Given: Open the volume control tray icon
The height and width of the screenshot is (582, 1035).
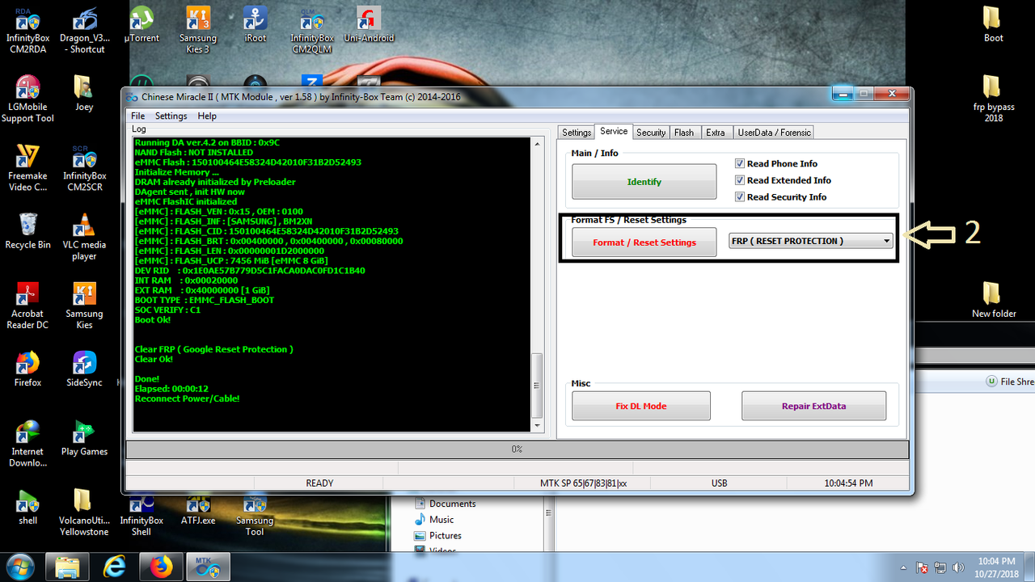Looking at the screenshot, I should pos(959,567).
